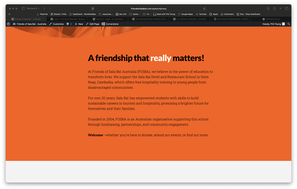Click the address bar URL field
This screenshot has width=297, height=189.
coord(148,9)
